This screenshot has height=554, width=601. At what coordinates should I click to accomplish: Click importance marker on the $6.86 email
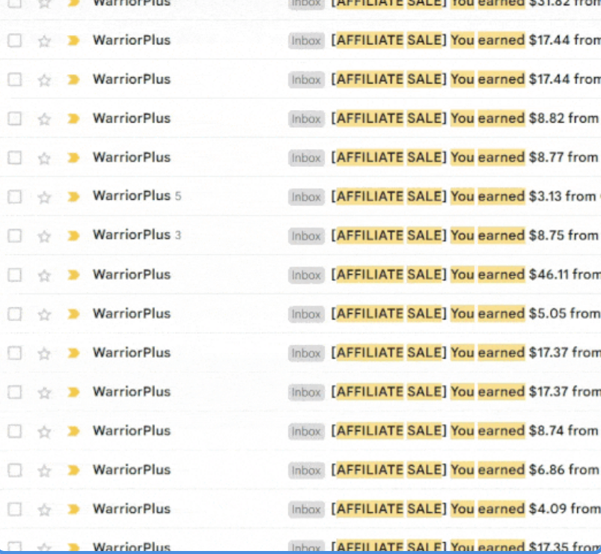tap(73, 470)
